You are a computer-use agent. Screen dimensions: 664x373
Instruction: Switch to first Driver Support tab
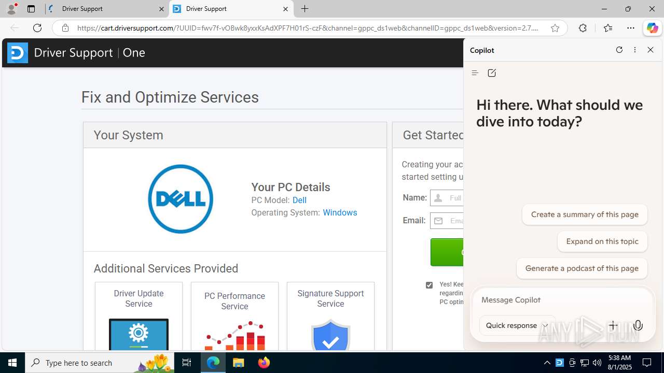[x=107, y=9]
